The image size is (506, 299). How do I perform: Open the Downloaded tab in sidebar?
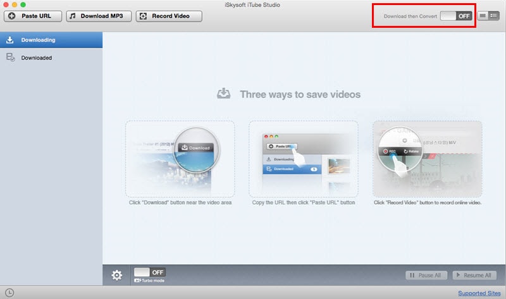coord(51,58)
